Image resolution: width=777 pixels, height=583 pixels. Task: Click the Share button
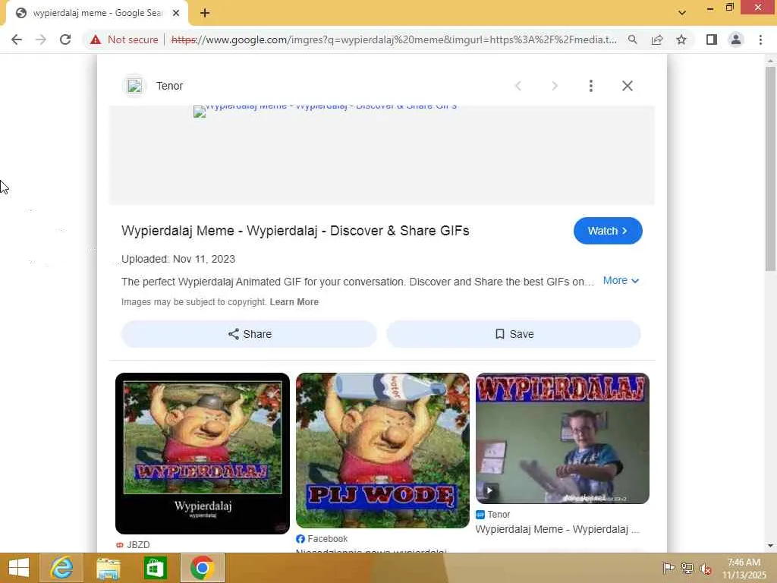click(249, 334)
